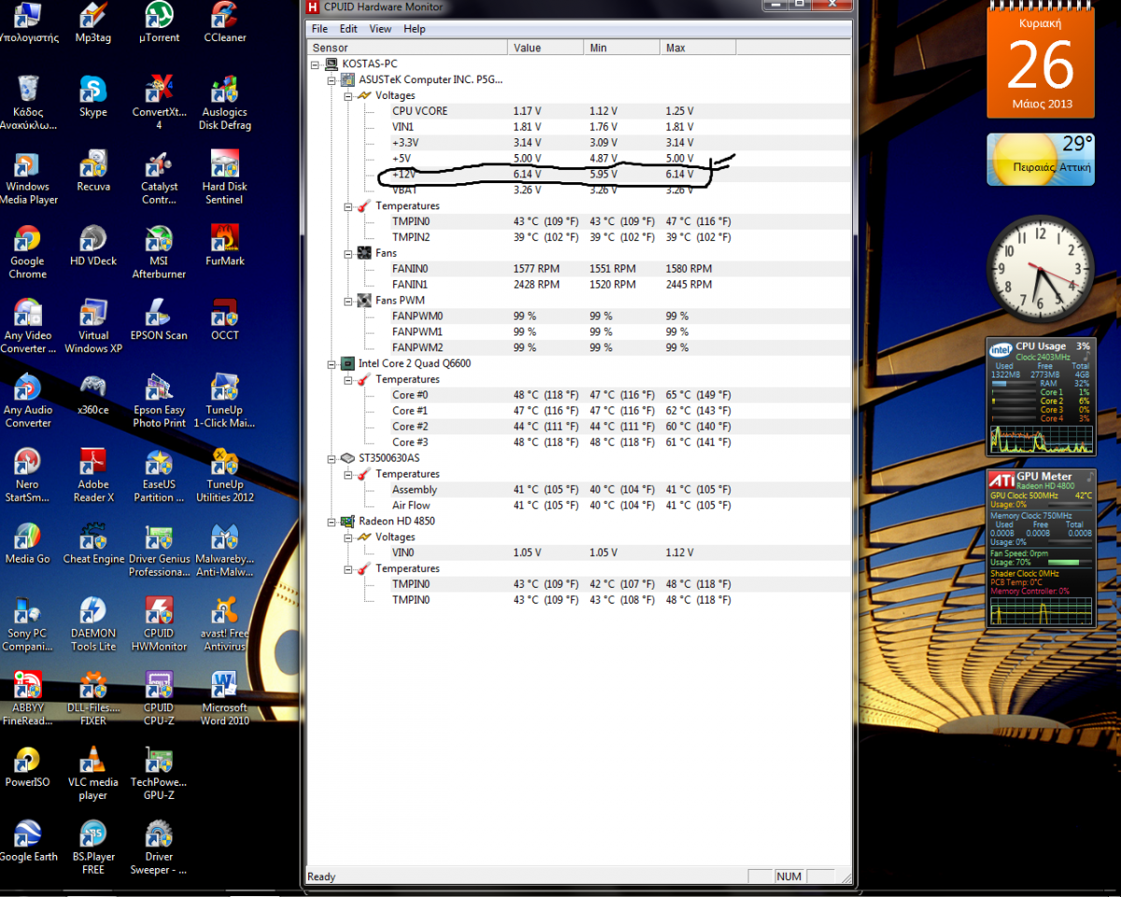Launch Auslogics Disk Defrag icon
Screen dimensions: 1121x897
(x=224, y=103)
